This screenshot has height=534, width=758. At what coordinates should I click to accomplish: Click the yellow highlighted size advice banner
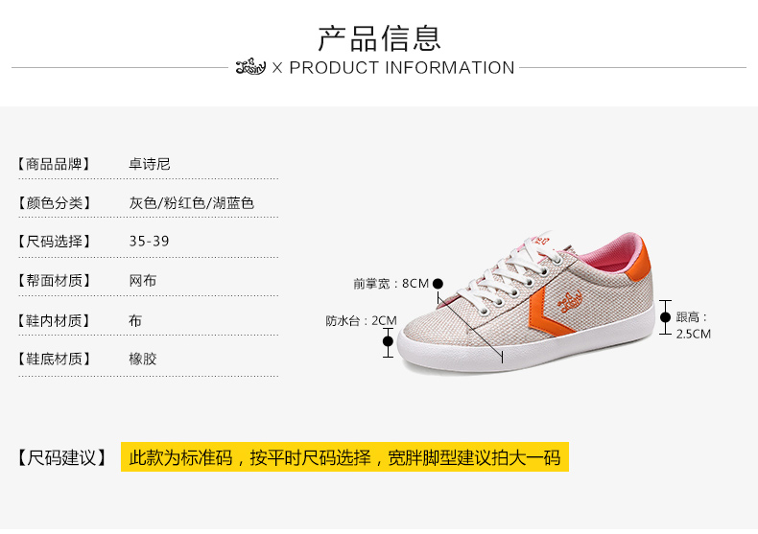[344, 456]
